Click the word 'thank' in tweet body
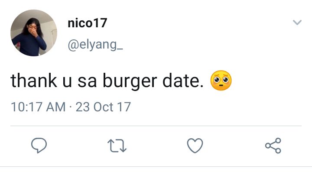Screen dimensions: 312x172 point(34,80)
